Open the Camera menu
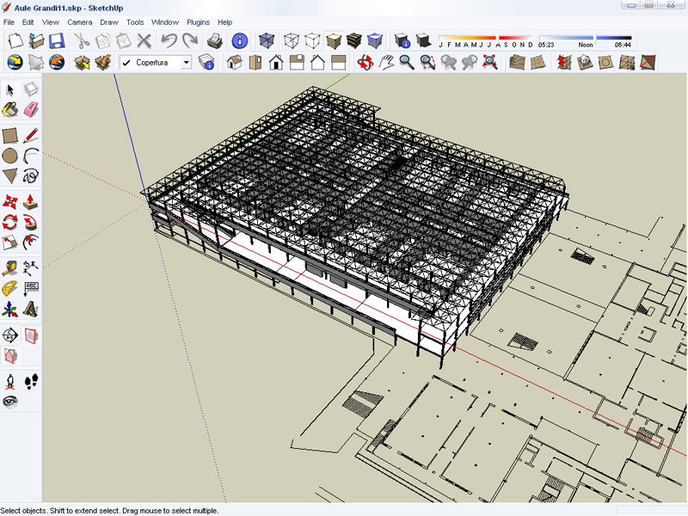The width and height of the screenshot is (688, 516). click(x=79, y=21)
